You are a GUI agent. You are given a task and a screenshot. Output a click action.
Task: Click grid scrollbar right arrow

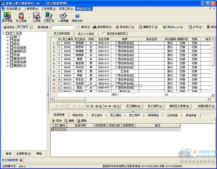[x=209, y=99]
